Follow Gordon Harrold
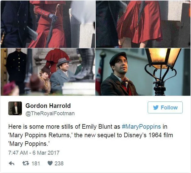Viewport: 191px width, 173px height. (165, 107)
